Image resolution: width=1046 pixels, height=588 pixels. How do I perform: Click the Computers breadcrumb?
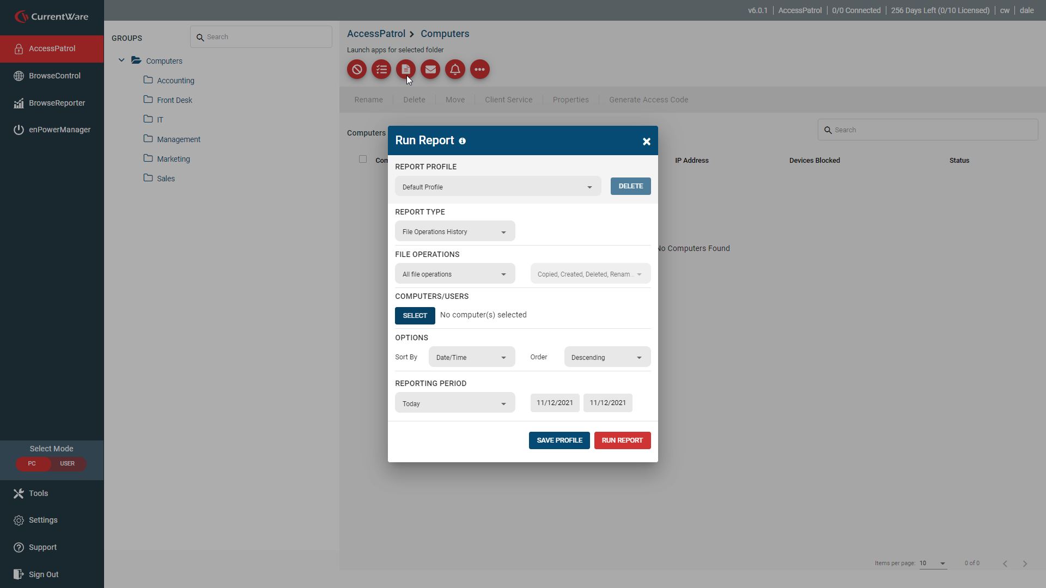click(x=445, y=34)
